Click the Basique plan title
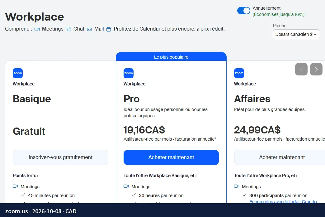 tap(32, 99)
